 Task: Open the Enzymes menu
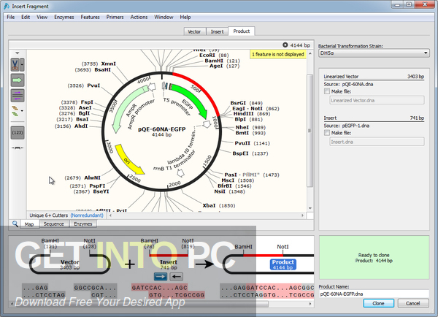[64, 17]
